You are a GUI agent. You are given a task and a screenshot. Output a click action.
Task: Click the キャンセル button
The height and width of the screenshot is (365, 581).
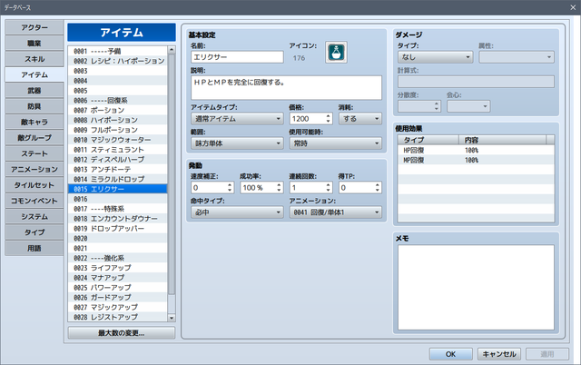click(x=499, y=354)
